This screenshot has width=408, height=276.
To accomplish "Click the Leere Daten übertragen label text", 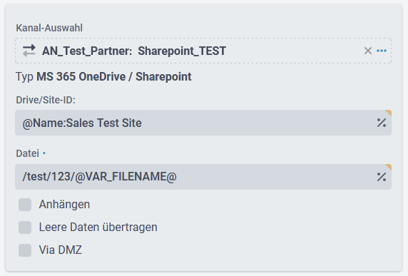I will (x=98, y=228).
